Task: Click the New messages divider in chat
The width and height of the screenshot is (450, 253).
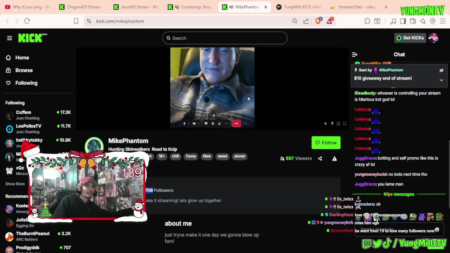Action: pyautogui.click(x=399, y=194)
